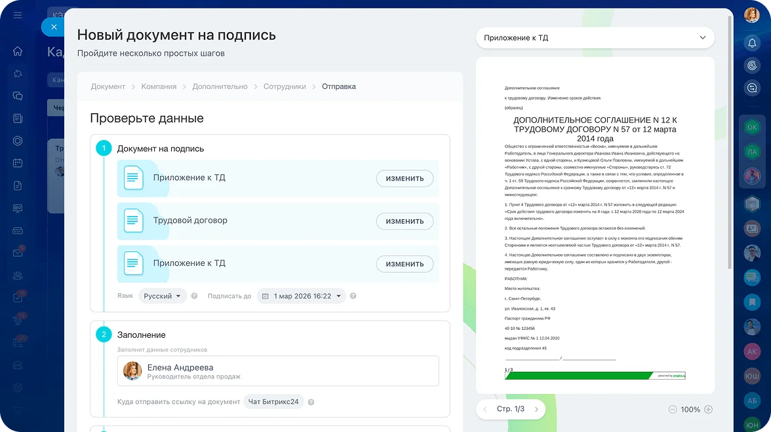This screenshot has height=432, width=771.
Task: Click the 'Заполнение' section heading
Action: 141,335
